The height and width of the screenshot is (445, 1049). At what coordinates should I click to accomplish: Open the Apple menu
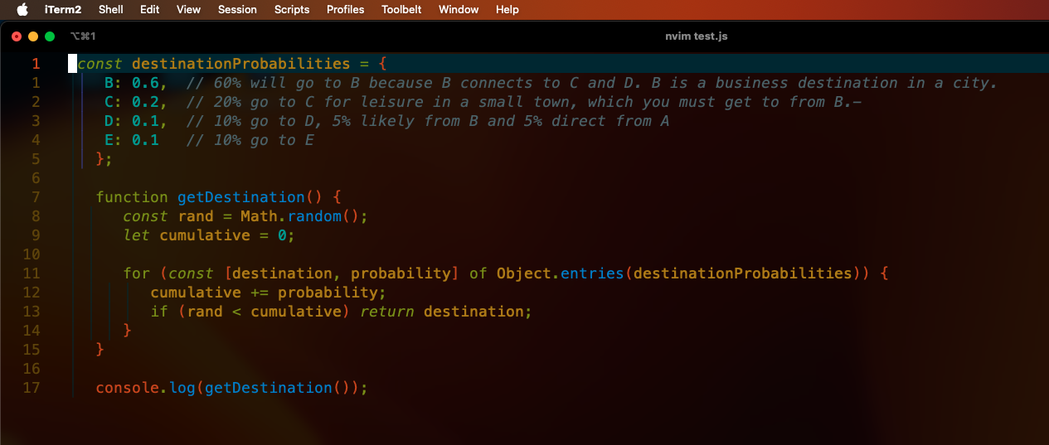click(x=22, y=9)
